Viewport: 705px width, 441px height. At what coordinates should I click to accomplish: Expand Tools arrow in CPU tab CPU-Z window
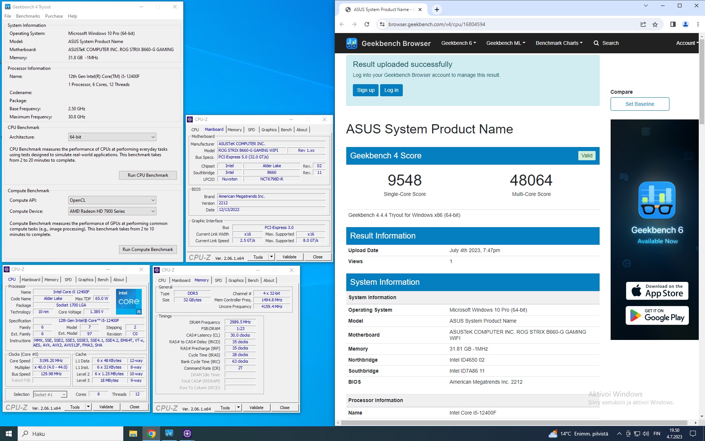point(88,407)
